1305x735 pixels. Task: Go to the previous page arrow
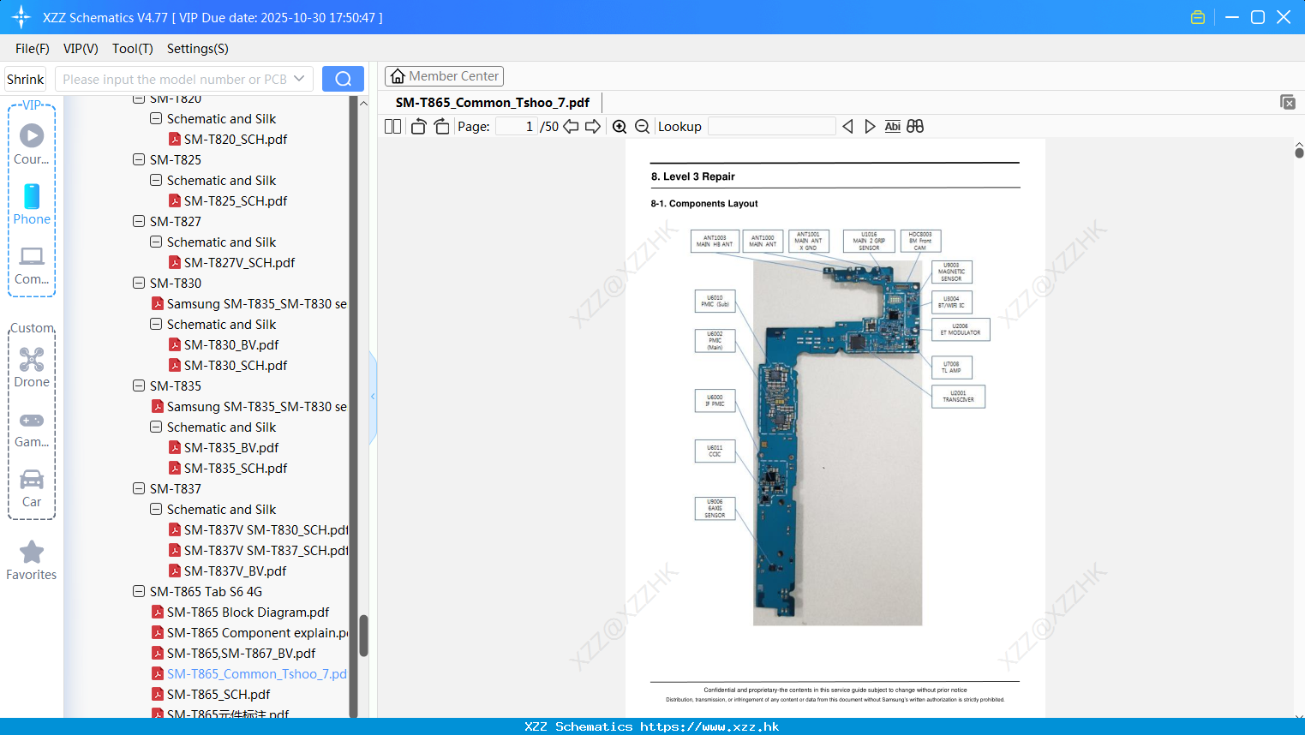point(571,126)
